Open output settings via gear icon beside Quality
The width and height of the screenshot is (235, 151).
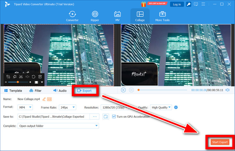176,107
